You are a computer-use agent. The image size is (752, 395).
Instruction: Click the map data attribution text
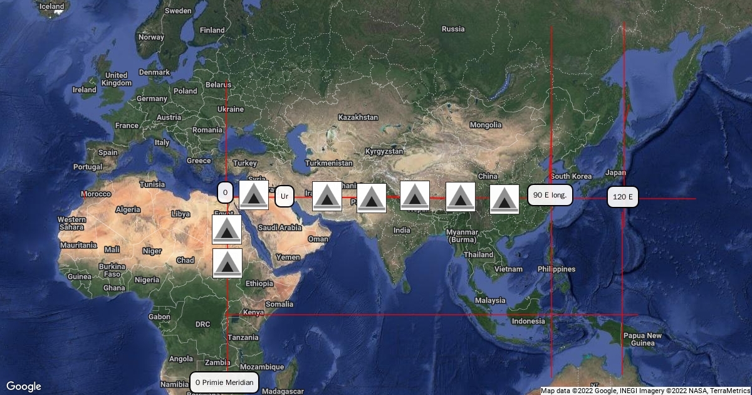click(x=645, y=391)
